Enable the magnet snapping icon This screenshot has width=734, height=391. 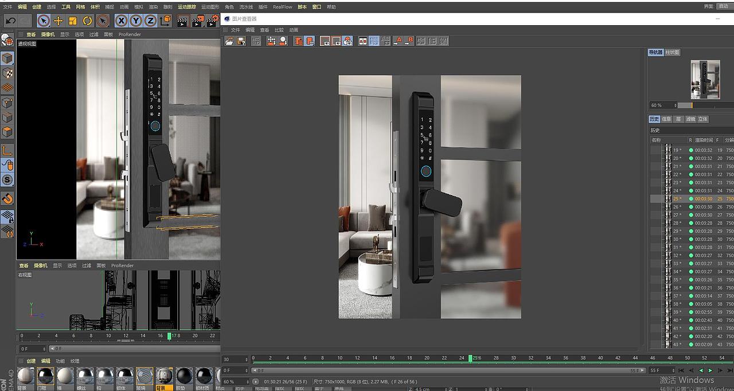[x=7, y=198]
